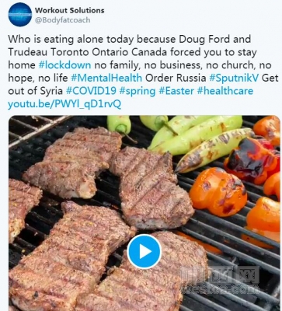Viewport: 282px width, 311px height.
Task: Open the #MentalHealth hashtag
Action: (x=106, y=78)
